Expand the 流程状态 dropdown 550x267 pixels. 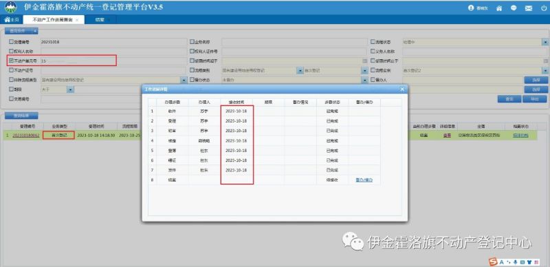pos(545,42)
